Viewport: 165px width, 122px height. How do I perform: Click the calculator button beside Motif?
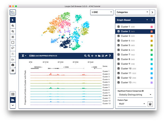point(150,104)
